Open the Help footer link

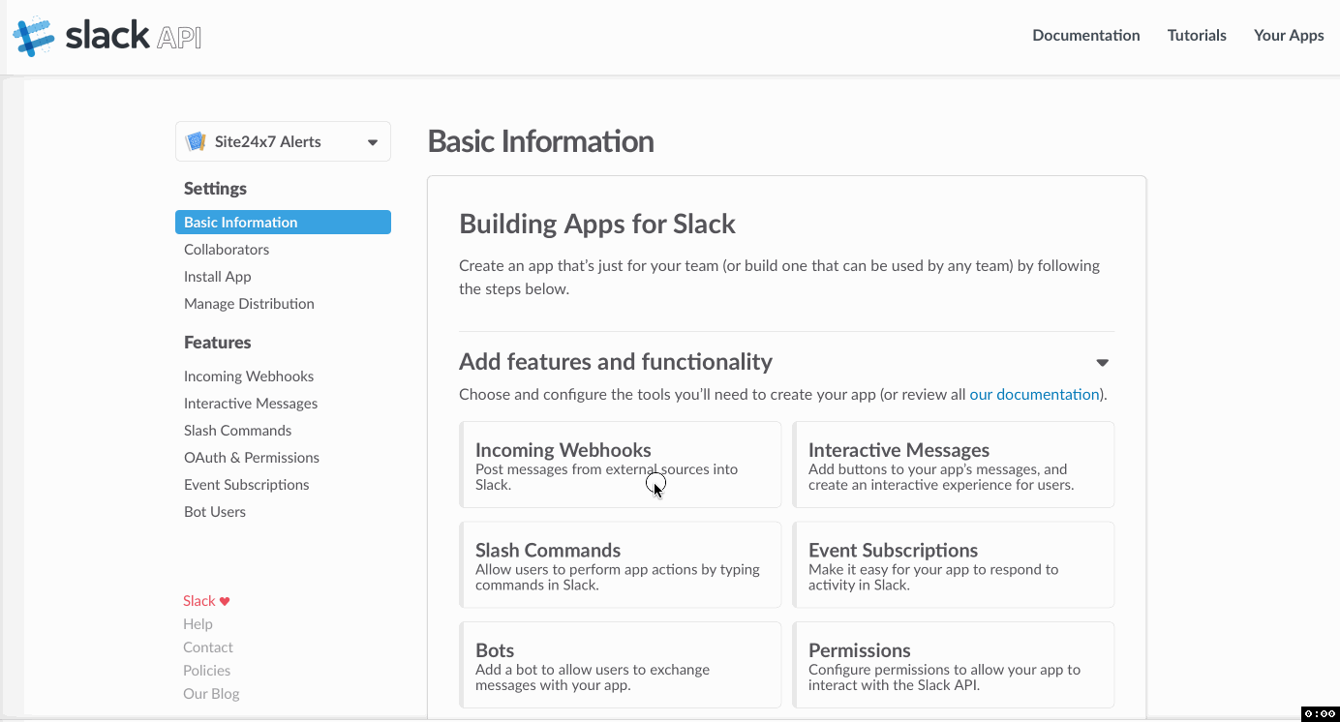pos(198,624)
